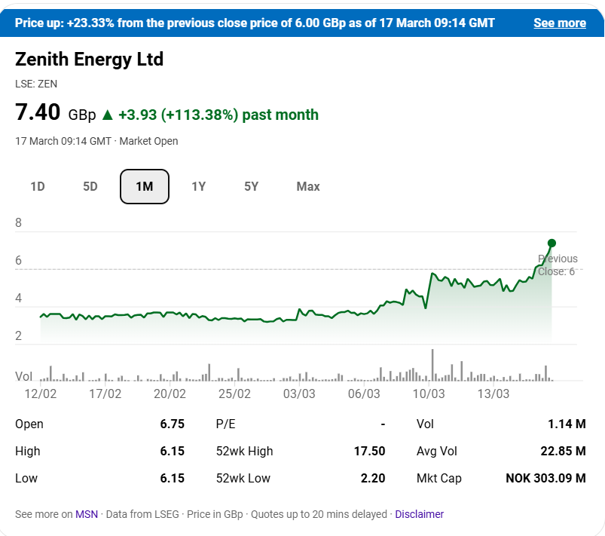Viewport: 605px width, 536px height.
Task: Click the 12/02 date axis label
Action: [x=41, y=394]
